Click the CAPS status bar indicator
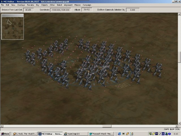The width and height of the screenshot is (181, 136). 167,129
